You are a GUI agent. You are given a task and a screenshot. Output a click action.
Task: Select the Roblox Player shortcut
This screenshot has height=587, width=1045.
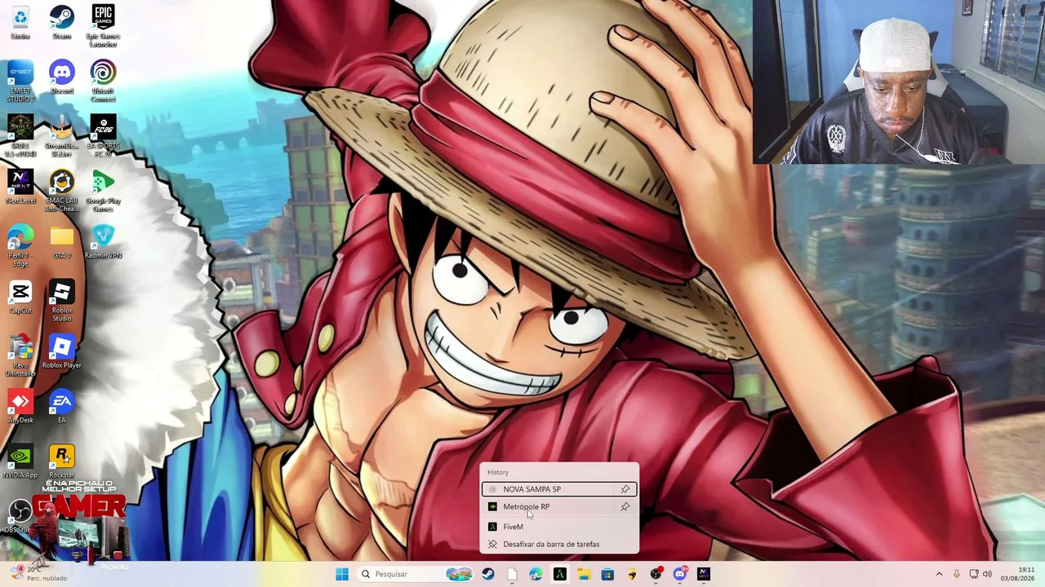61,351
